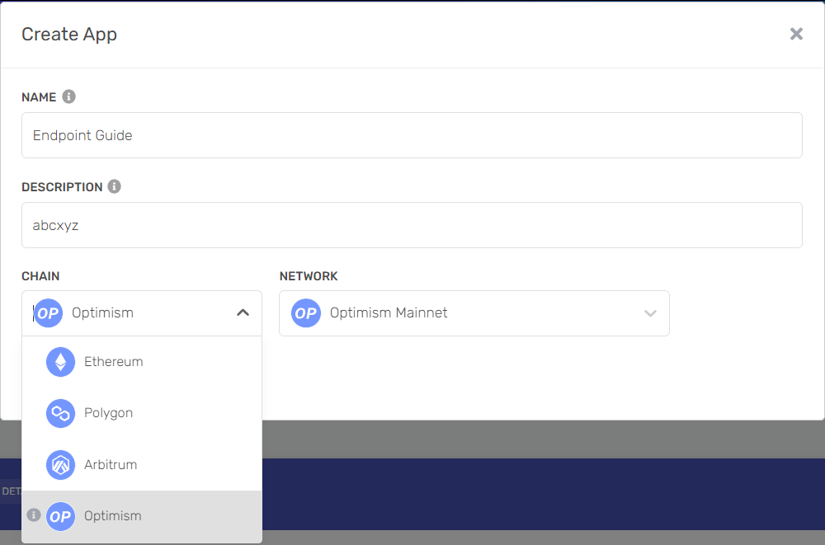Choose the Polygon chain option label
825x545 pixels.
point(108,413)
